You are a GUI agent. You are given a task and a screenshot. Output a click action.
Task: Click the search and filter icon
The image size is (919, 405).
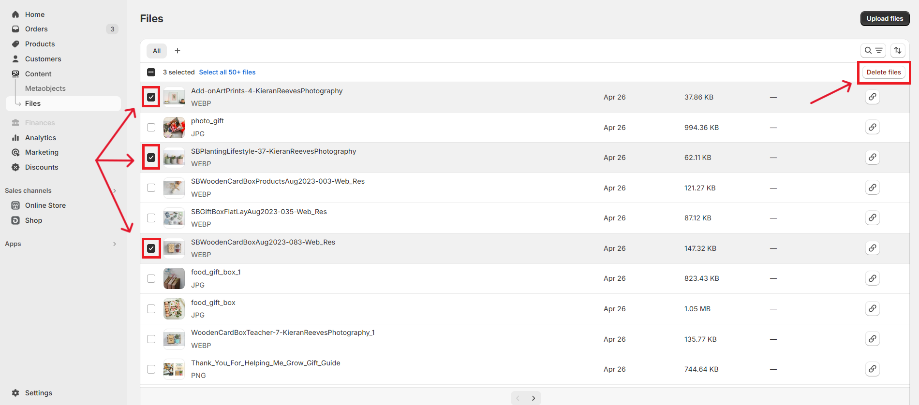pyautogui.click(x=873, y=50)
